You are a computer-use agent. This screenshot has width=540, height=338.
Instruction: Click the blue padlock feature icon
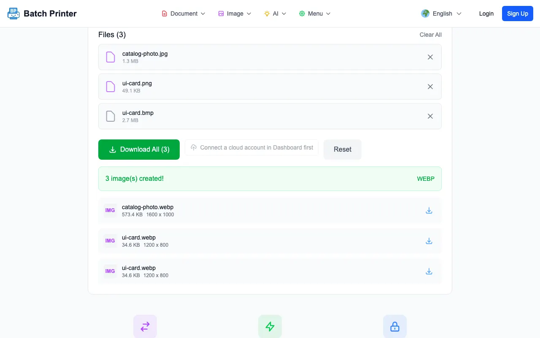pos(395,326)
